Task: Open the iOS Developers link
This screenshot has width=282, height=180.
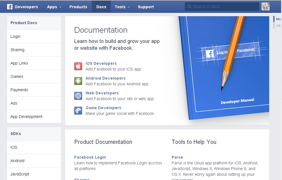Action: [101, 63]
